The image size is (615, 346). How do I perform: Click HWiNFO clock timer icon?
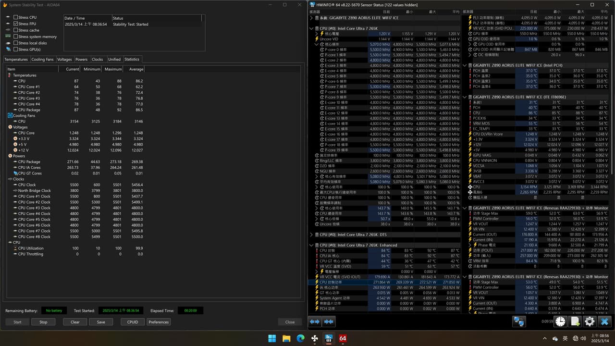(x=560, y=321)
